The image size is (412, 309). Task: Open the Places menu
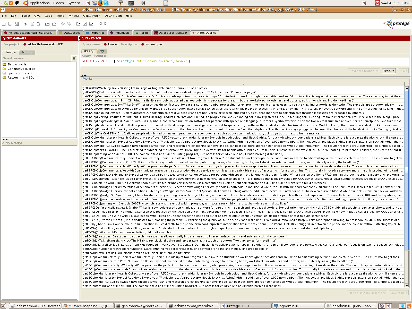[x=58, y=3]
